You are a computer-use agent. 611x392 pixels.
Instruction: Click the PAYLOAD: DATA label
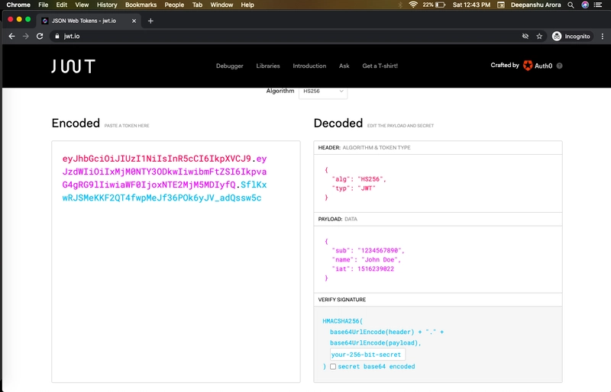pos(338,219)
